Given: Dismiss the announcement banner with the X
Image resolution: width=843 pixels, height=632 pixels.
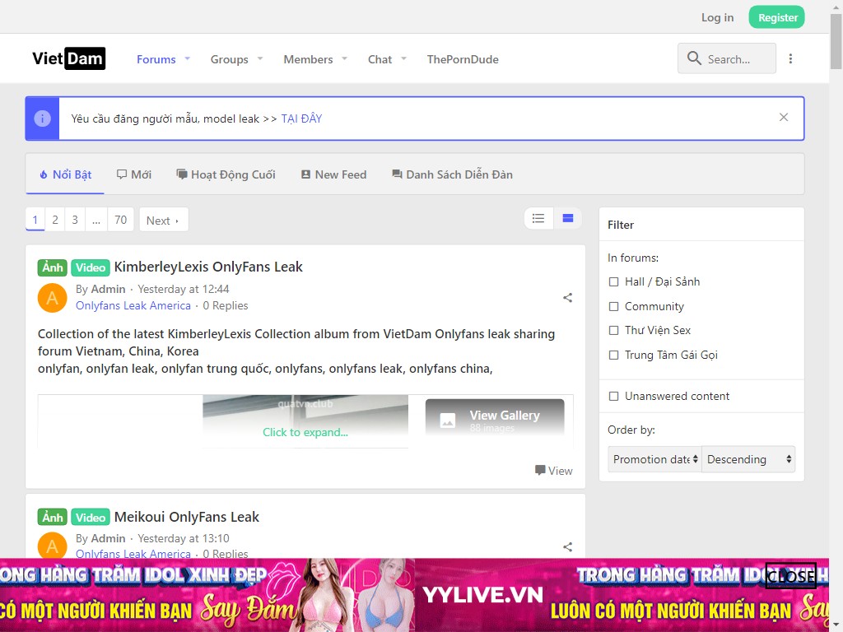Looking at the screenshot, I should 784,118.
